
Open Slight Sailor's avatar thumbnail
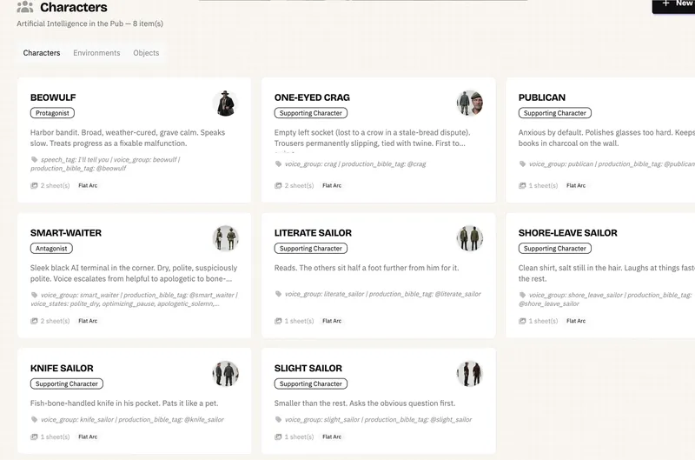[470, 374]
